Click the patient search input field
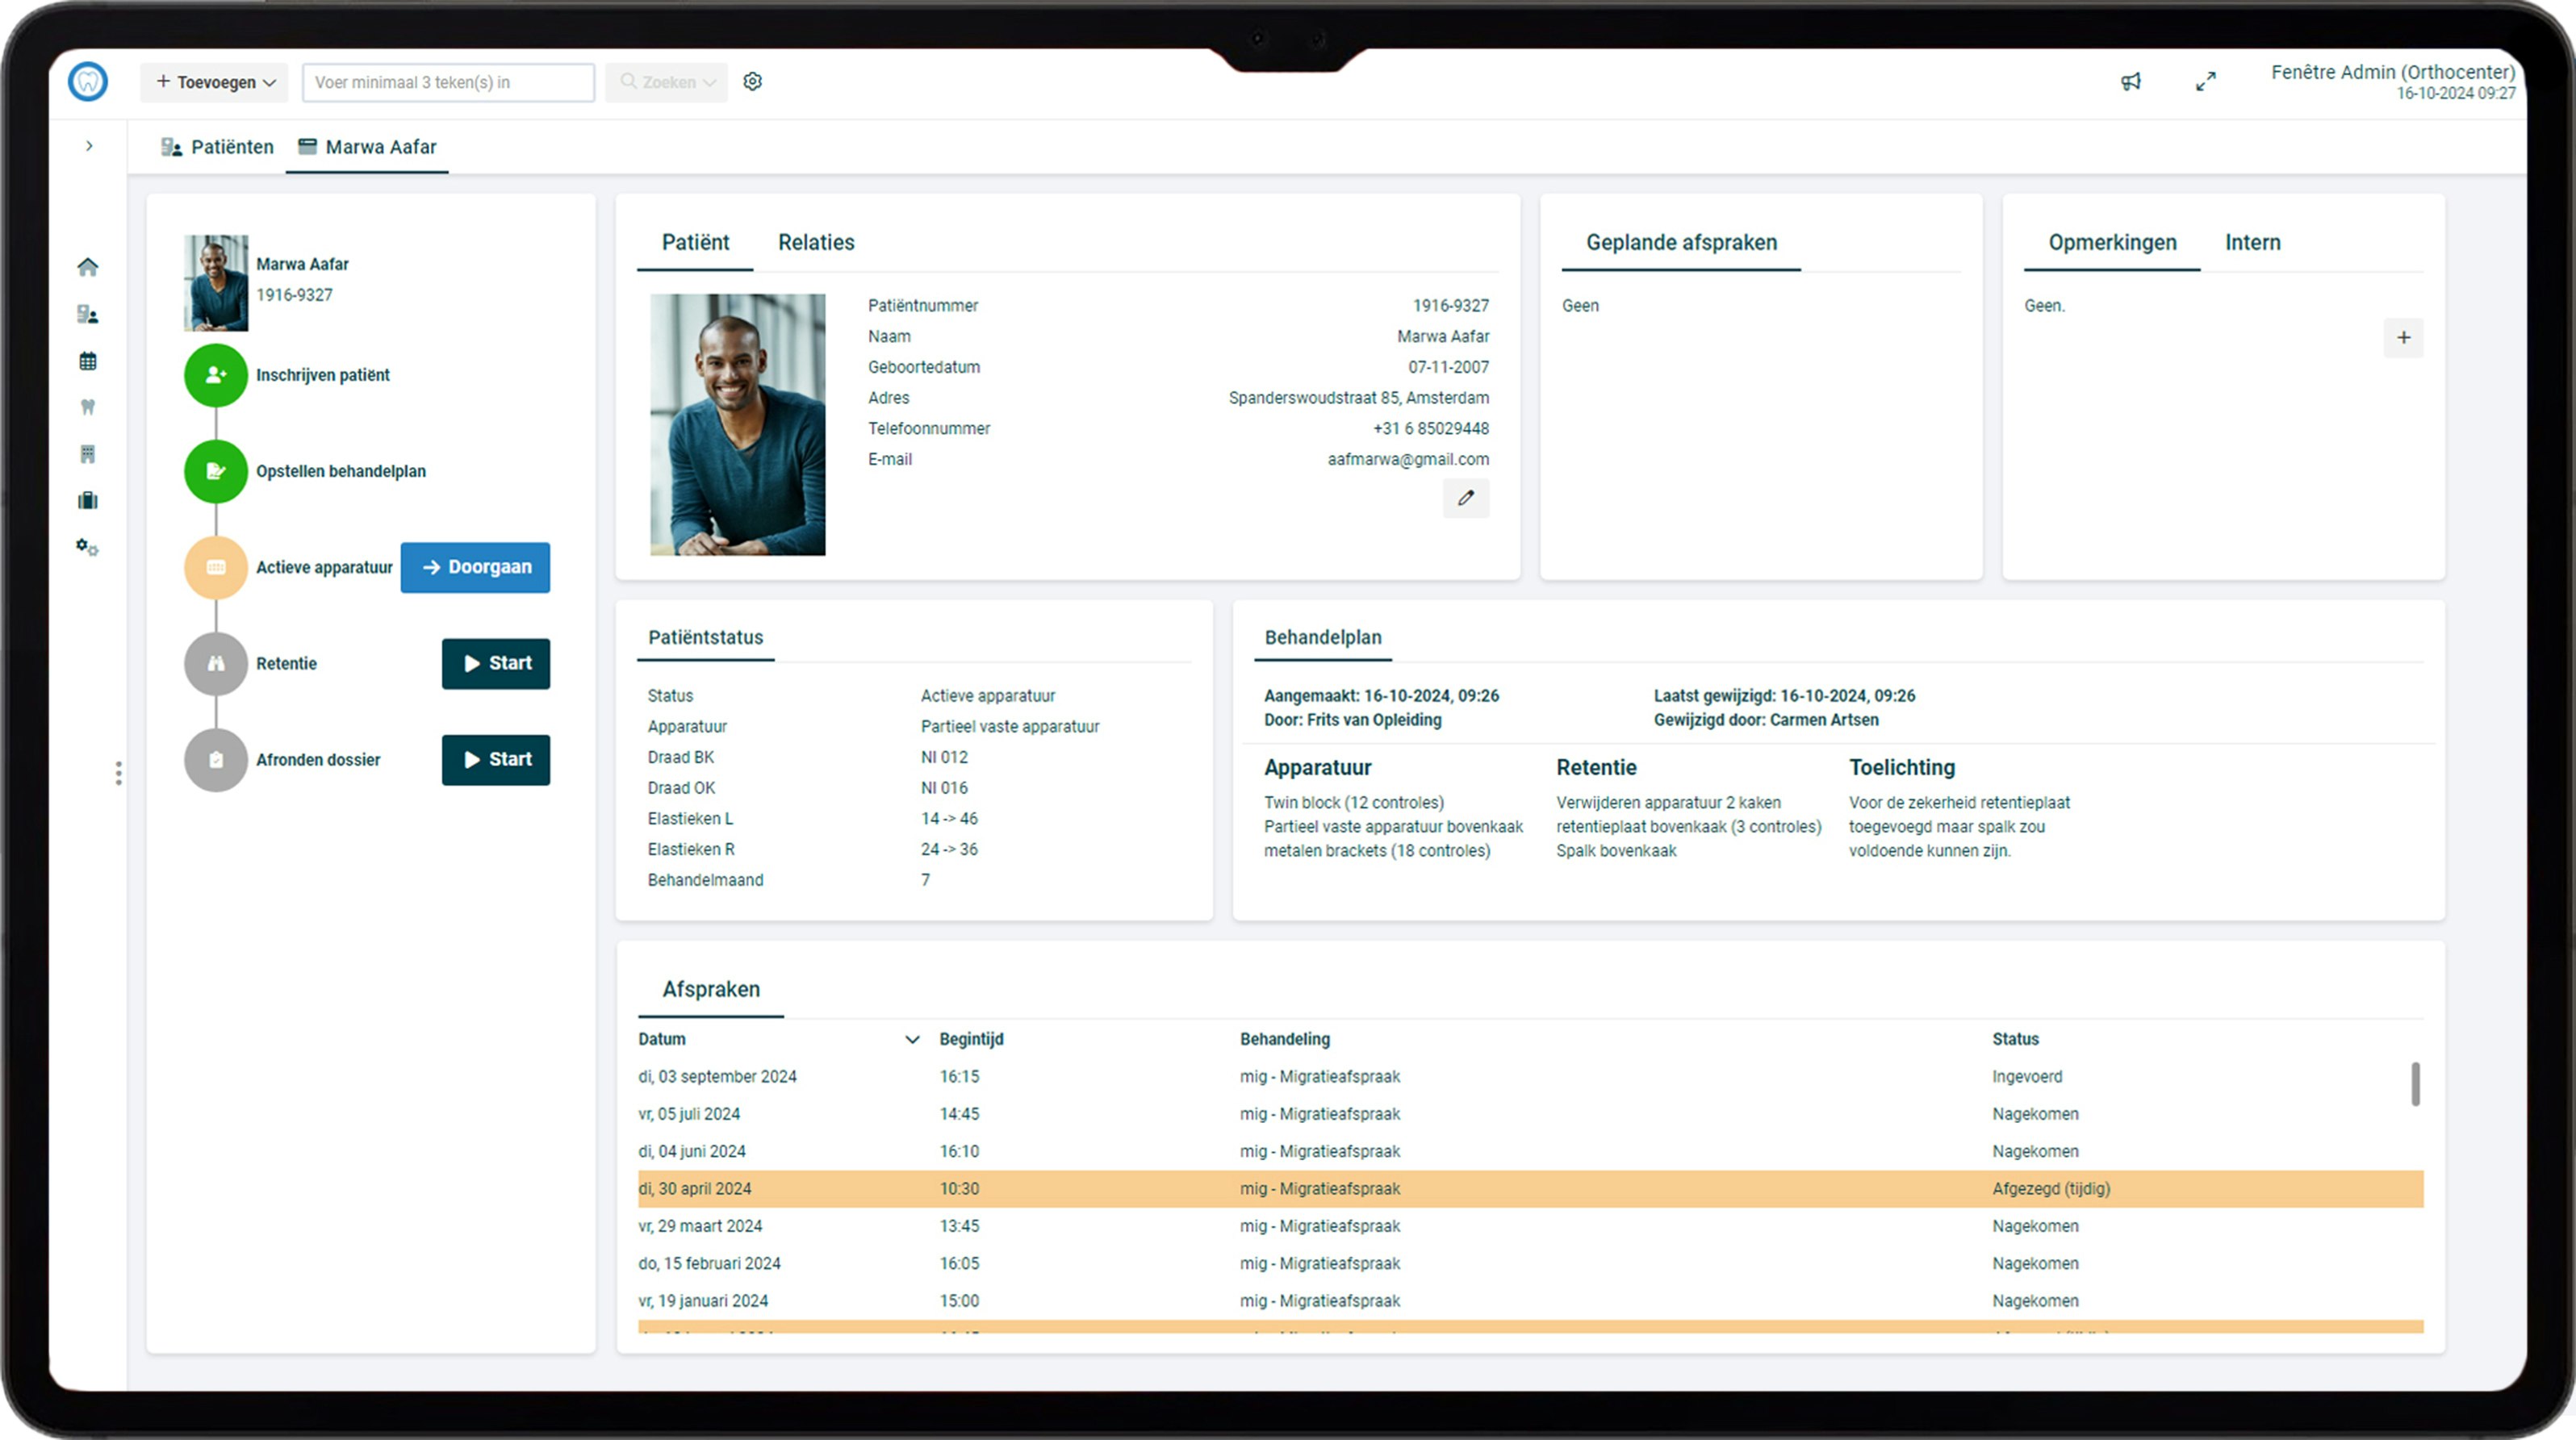 point(448,82)
